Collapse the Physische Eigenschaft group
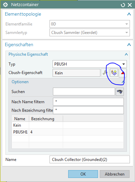 [x=126, y=54]
